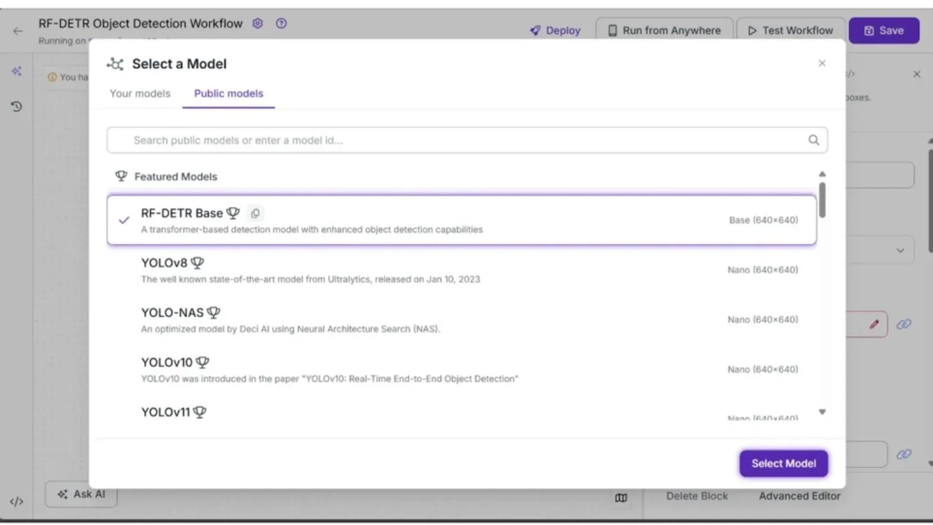Toggle the minimap icon on the canvas

621,498
